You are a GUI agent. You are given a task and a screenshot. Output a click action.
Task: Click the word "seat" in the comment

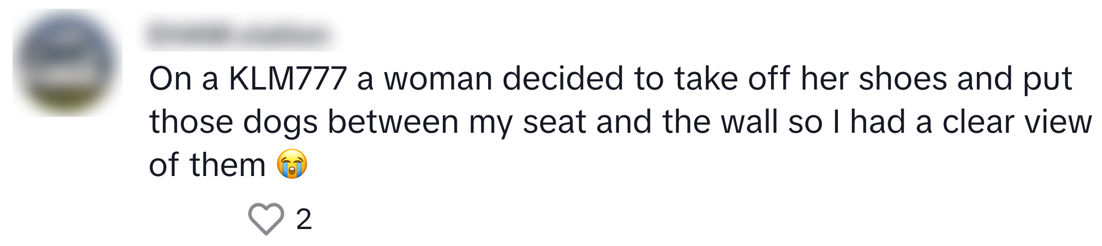point(554,122)
